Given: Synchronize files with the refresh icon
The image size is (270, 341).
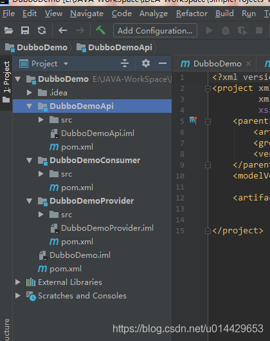Looking at the screenshot, I should tap(42, 30).
